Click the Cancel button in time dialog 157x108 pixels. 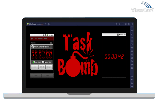click(49, 67)
